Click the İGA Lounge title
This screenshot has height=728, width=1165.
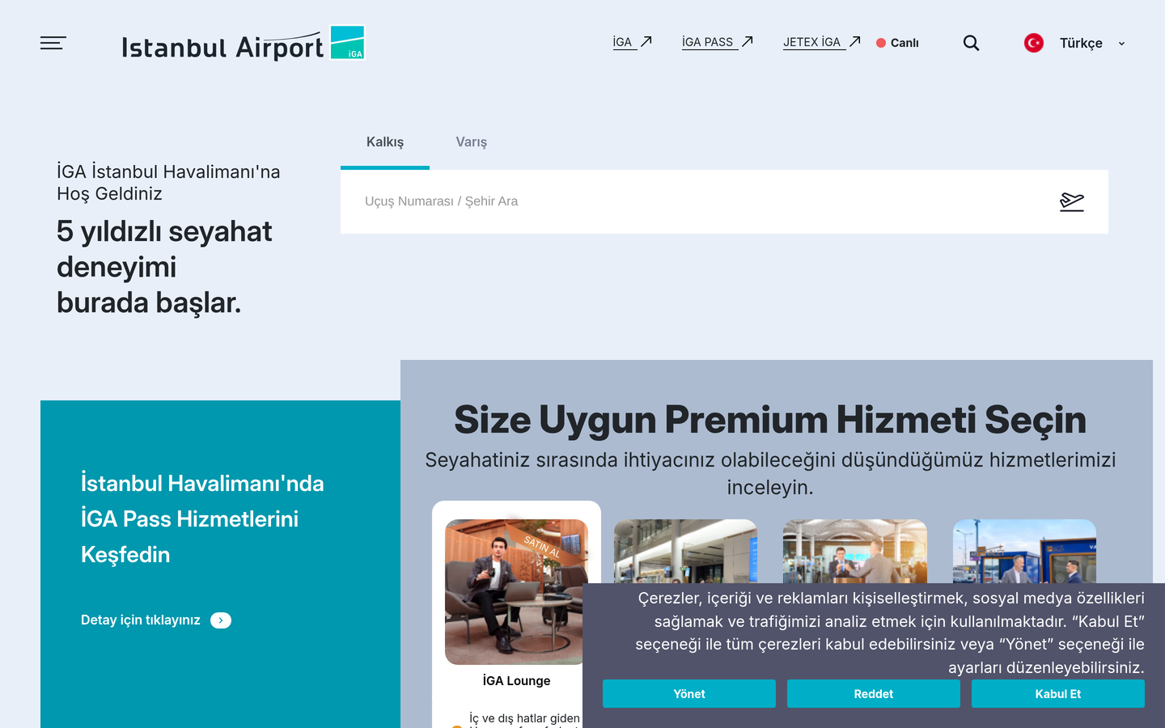click(x=516, y=681)
